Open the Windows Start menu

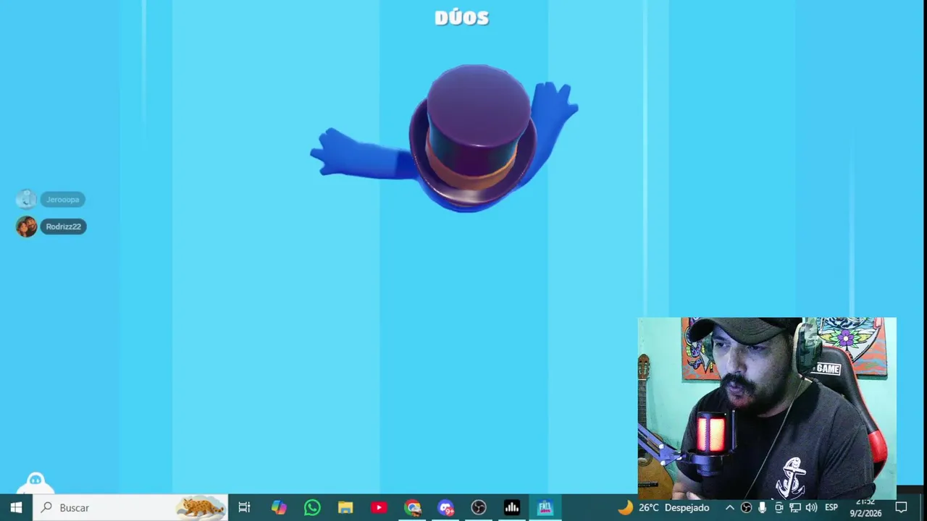click(x=16, y=507)
